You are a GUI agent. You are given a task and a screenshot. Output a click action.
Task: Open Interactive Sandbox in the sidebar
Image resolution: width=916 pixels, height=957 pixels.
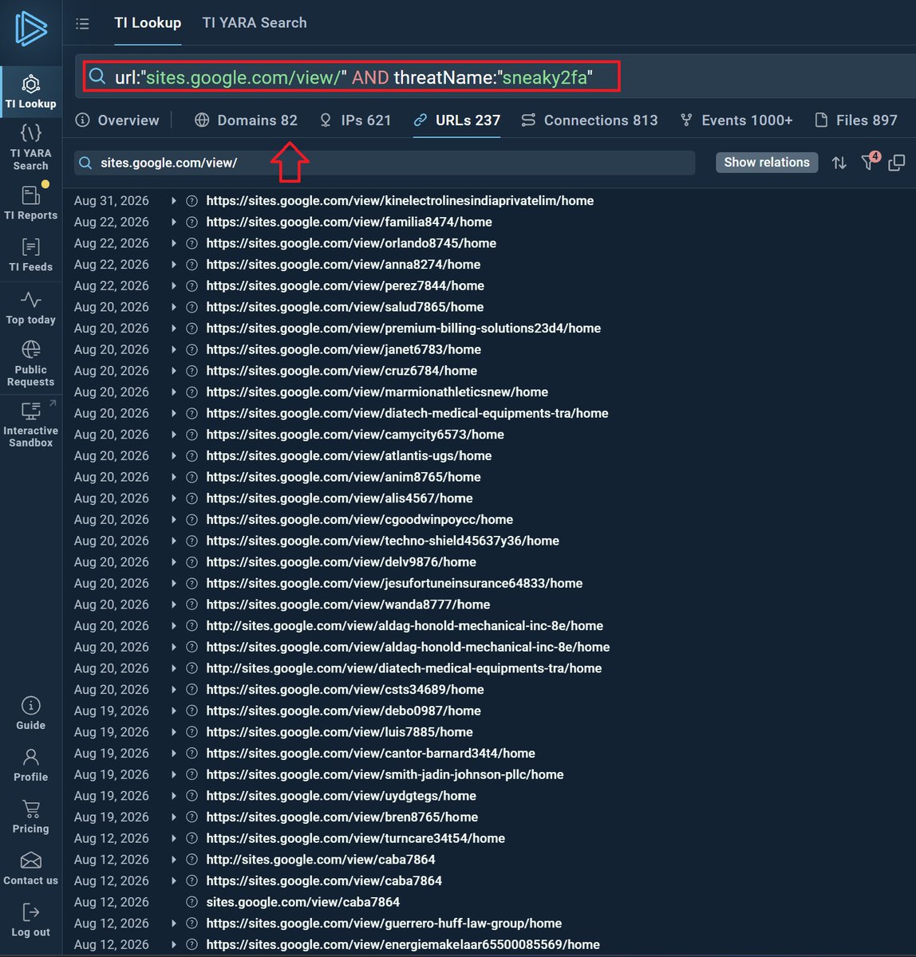tap(30, 424)
